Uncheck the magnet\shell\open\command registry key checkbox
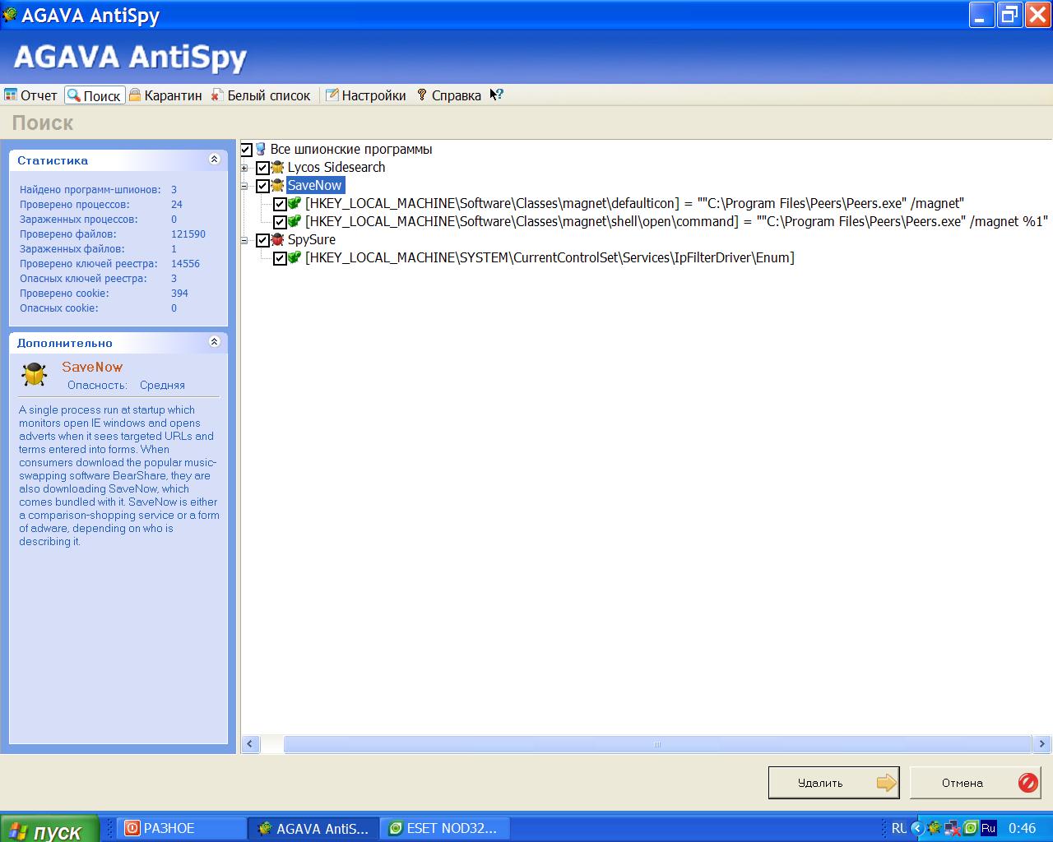 pos(280,222)
